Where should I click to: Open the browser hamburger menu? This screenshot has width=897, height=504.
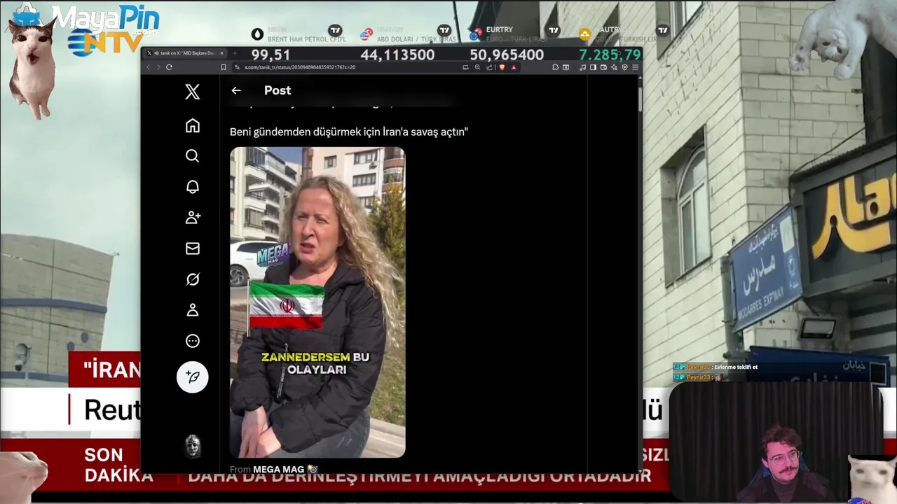pyautogui.click(x=635, y=67)
